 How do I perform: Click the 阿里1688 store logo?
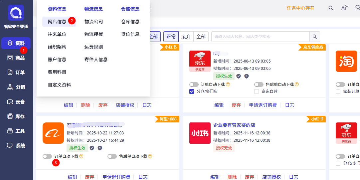(53, 133)
